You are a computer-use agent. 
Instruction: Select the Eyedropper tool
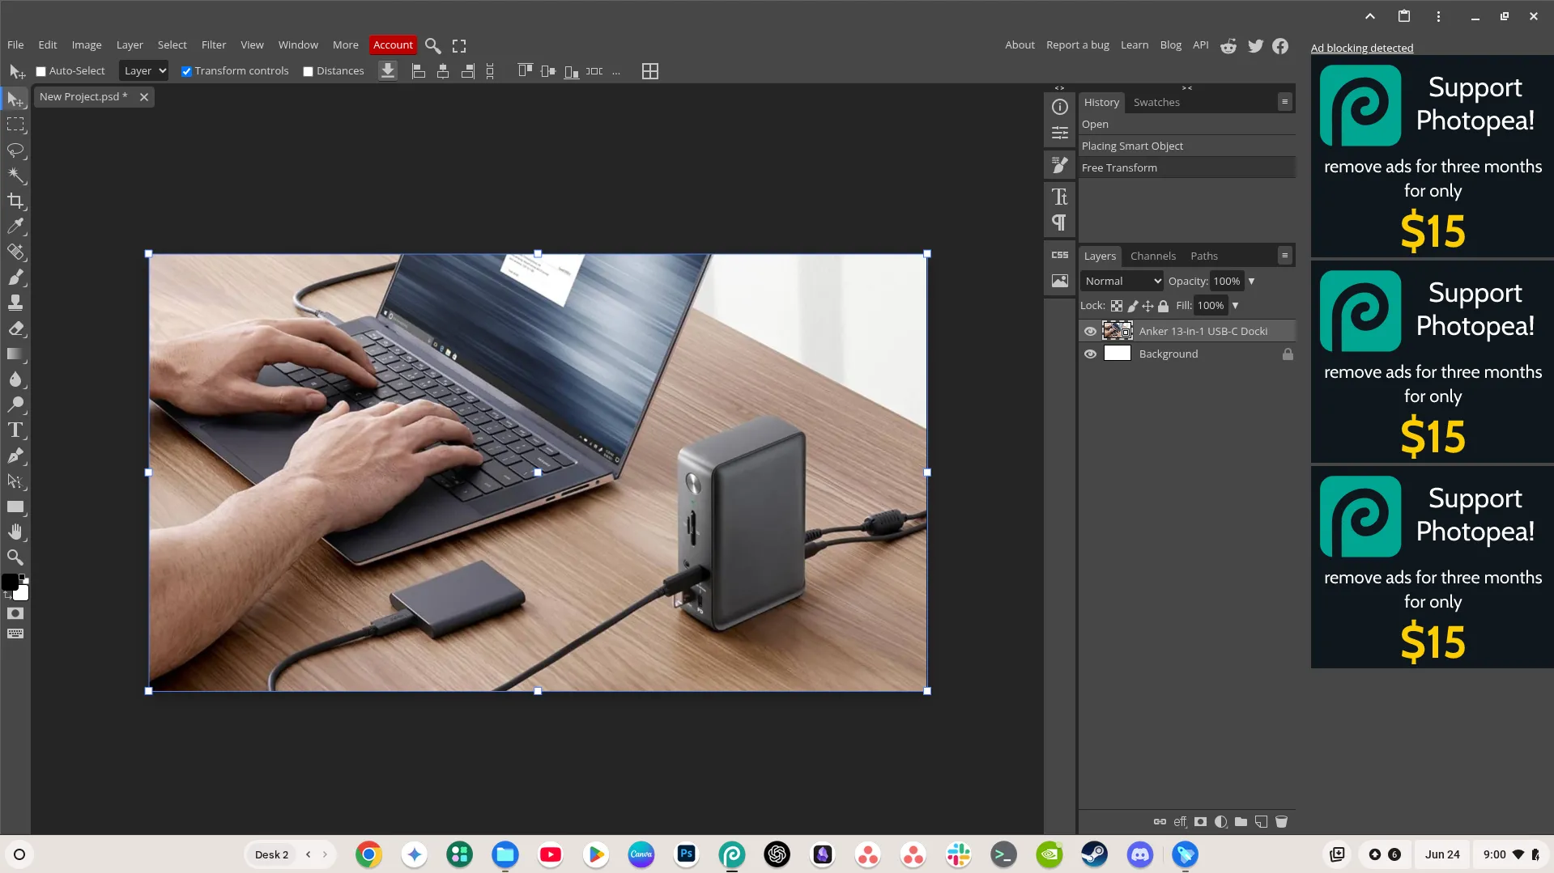[16, 227]
